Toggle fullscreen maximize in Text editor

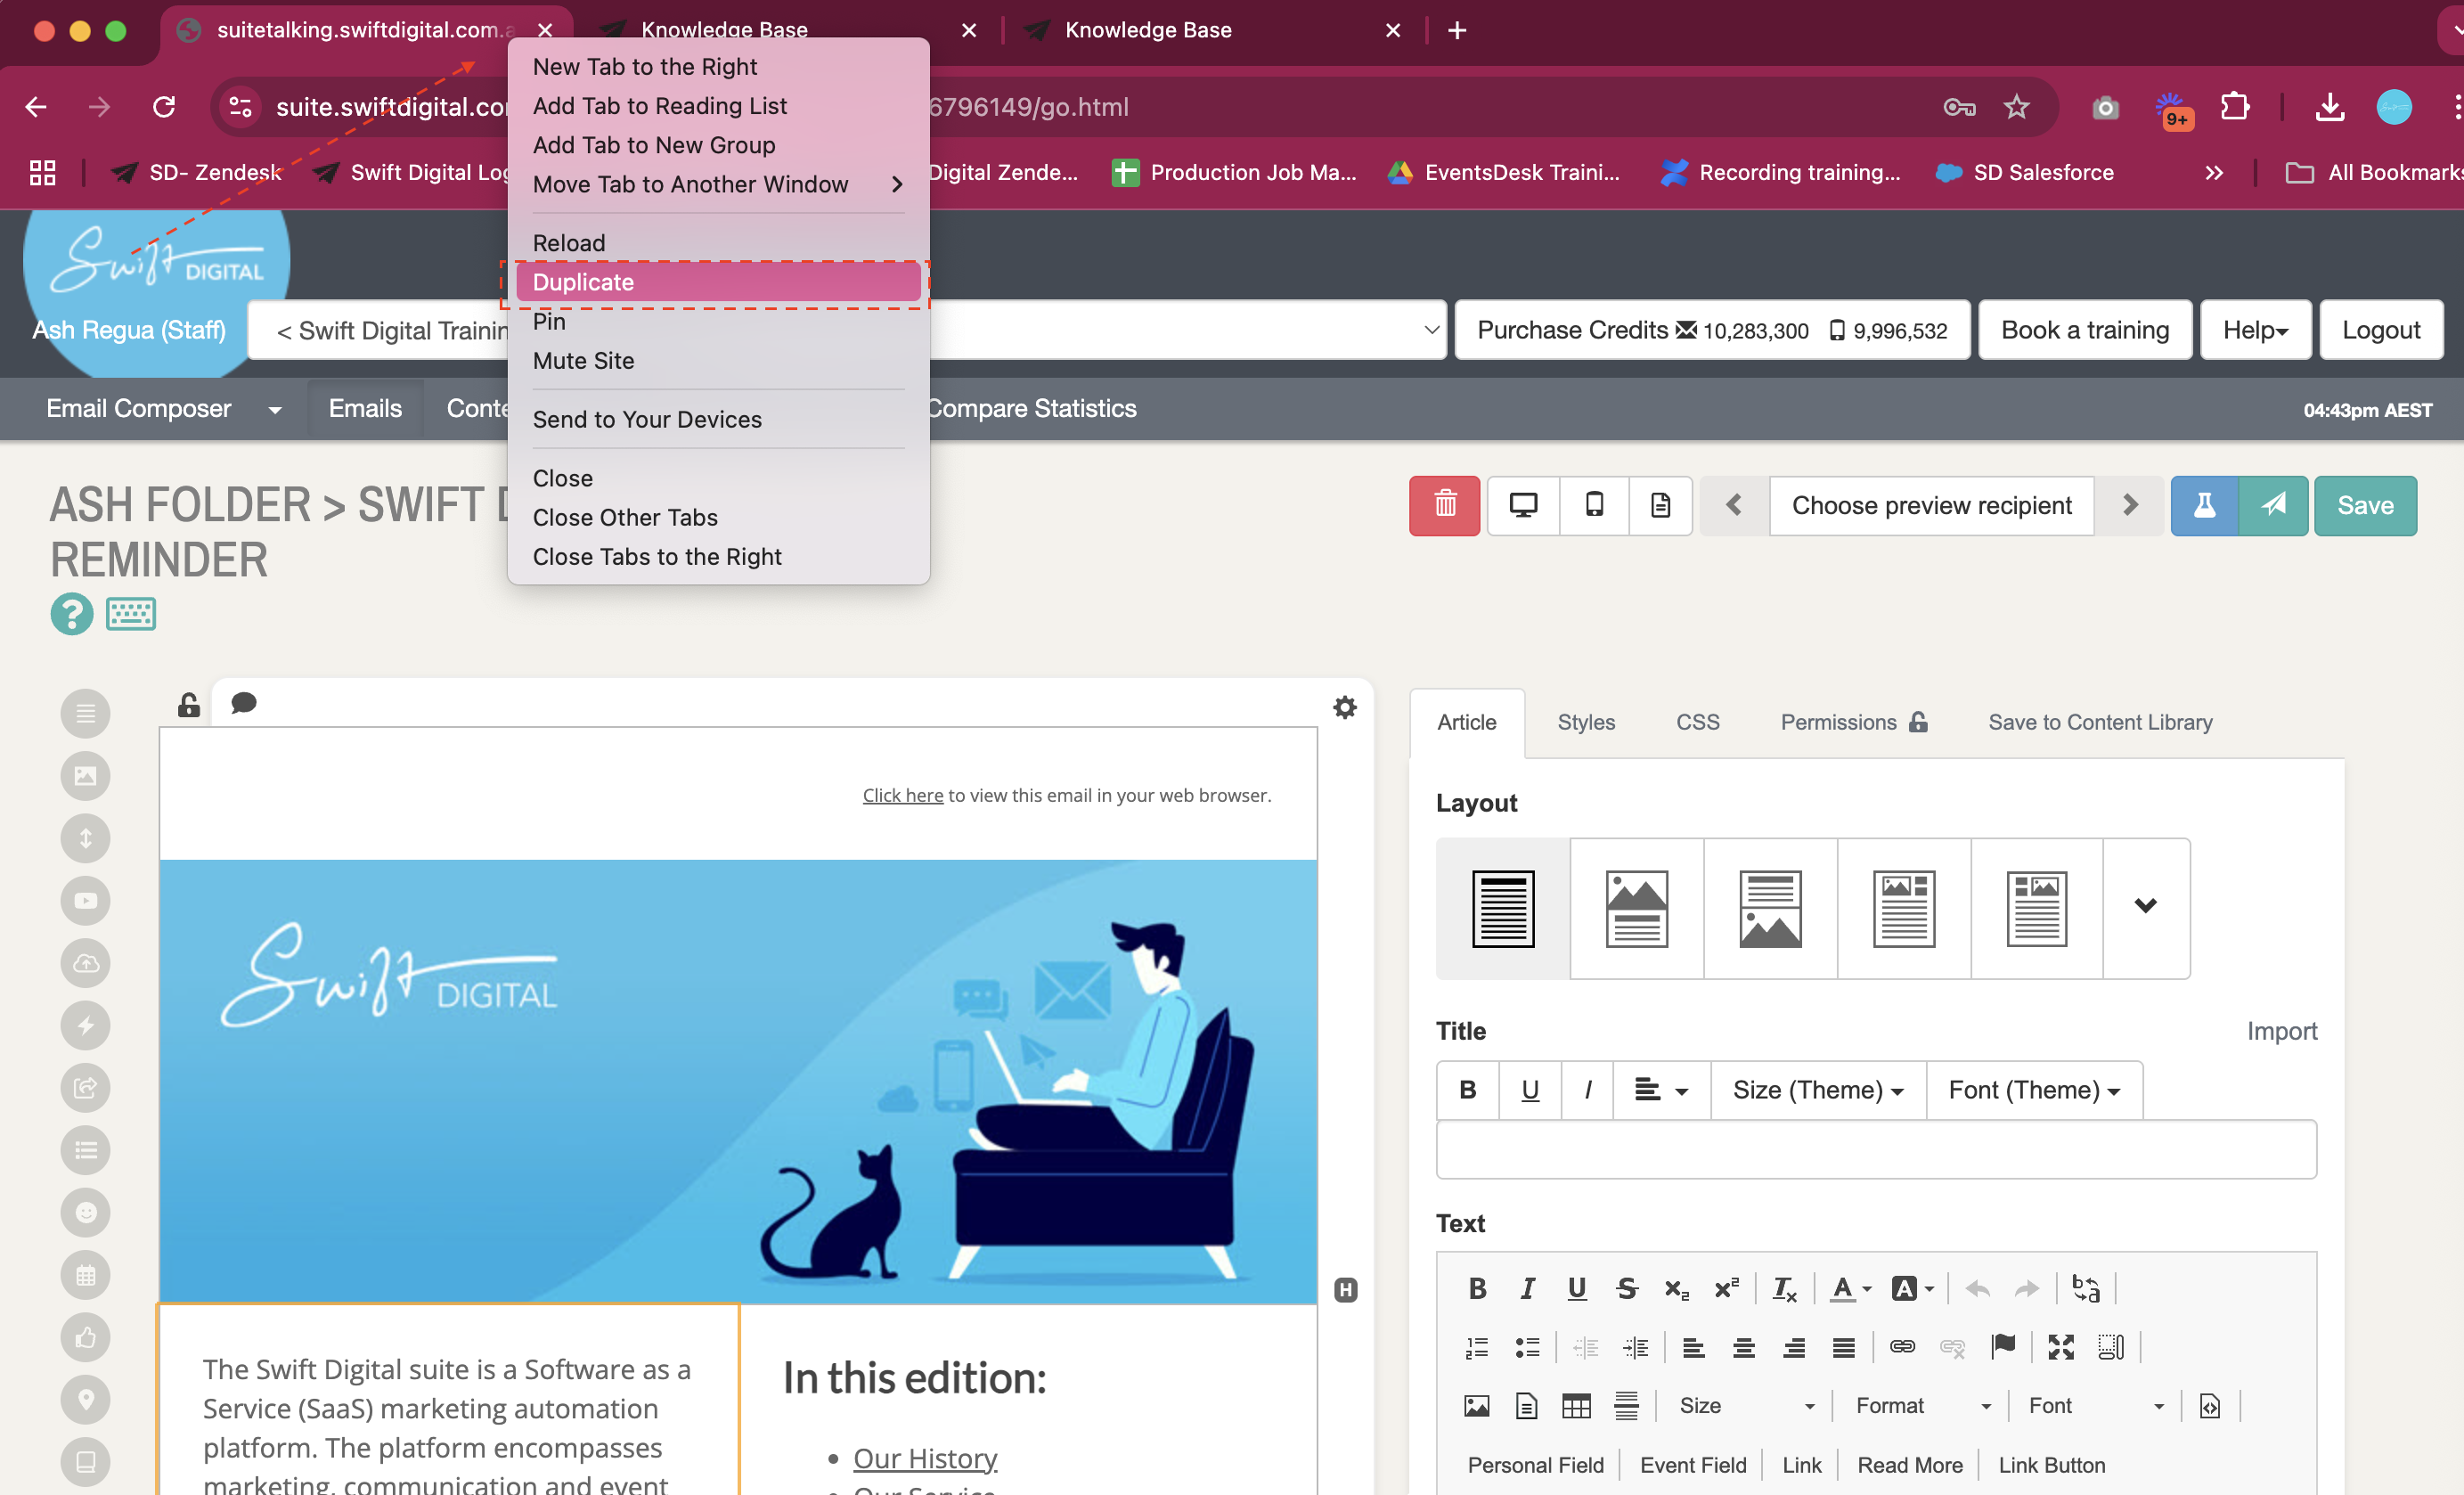click(x=2061, y=1347)
